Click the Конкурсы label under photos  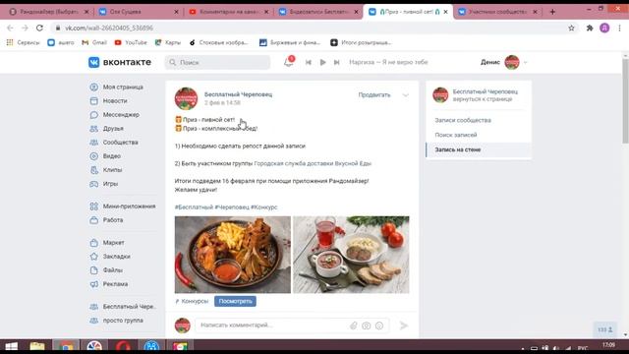[195, 301]
